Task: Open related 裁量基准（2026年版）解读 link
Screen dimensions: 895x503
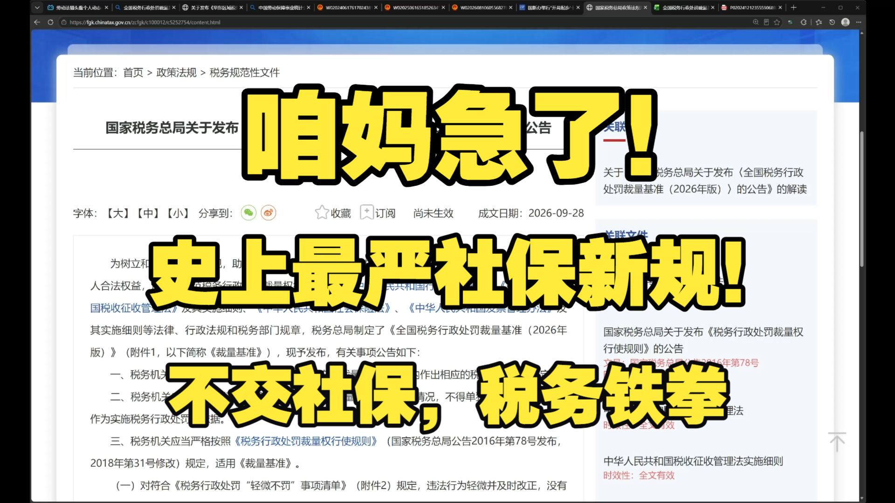Action: click(705, 181)
